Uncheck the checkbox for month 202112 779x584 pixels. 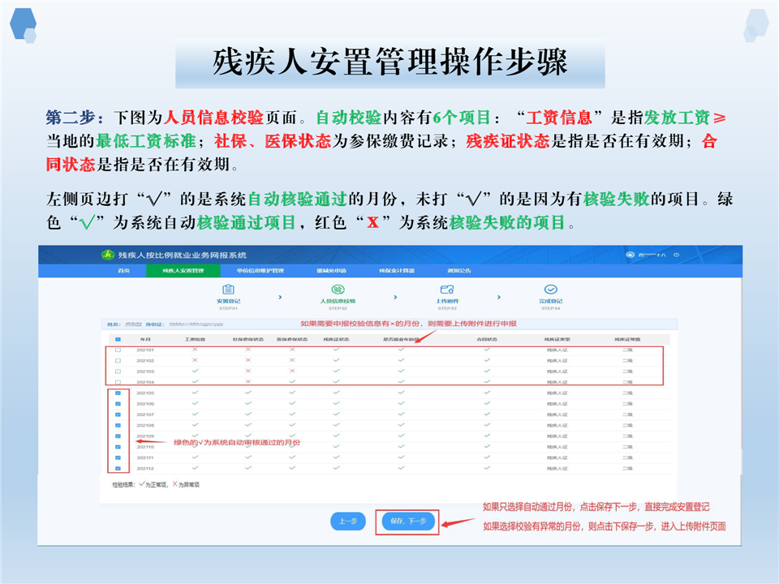coord(118,468)
